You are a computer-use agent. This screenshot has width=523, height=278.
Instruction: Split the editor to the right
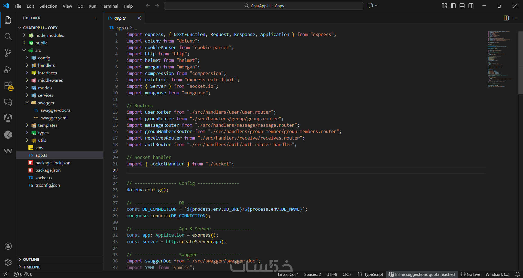506,18
